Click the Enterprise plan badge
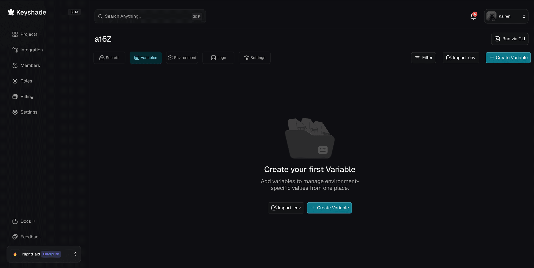The width and height of the screenshot is (534, 268). 51,254
